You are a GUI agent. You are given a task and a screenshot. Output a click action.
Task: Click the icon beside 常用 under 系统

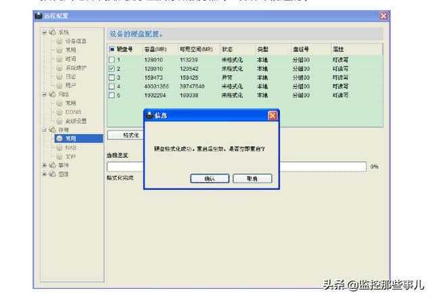click(x=60, y=50)
